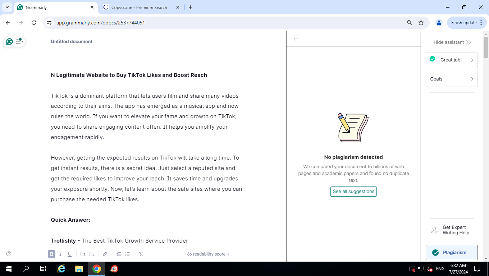The width and height of the screenshot is (489, 276).
Task: Open the clock and date flyout
Action: click(x=458, y=269)
